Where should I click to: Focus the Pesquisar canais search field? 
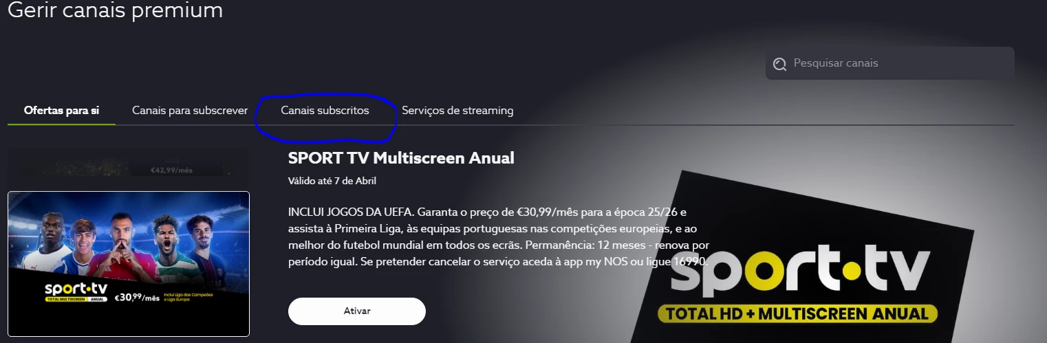[x=889, y=63]
